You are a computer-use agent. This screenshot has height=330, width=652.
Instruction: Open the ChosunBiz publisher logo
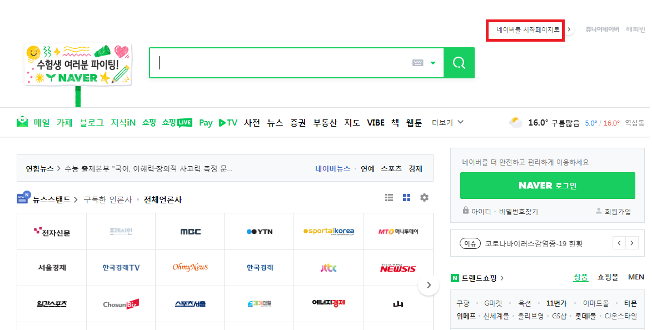point(121,304)
